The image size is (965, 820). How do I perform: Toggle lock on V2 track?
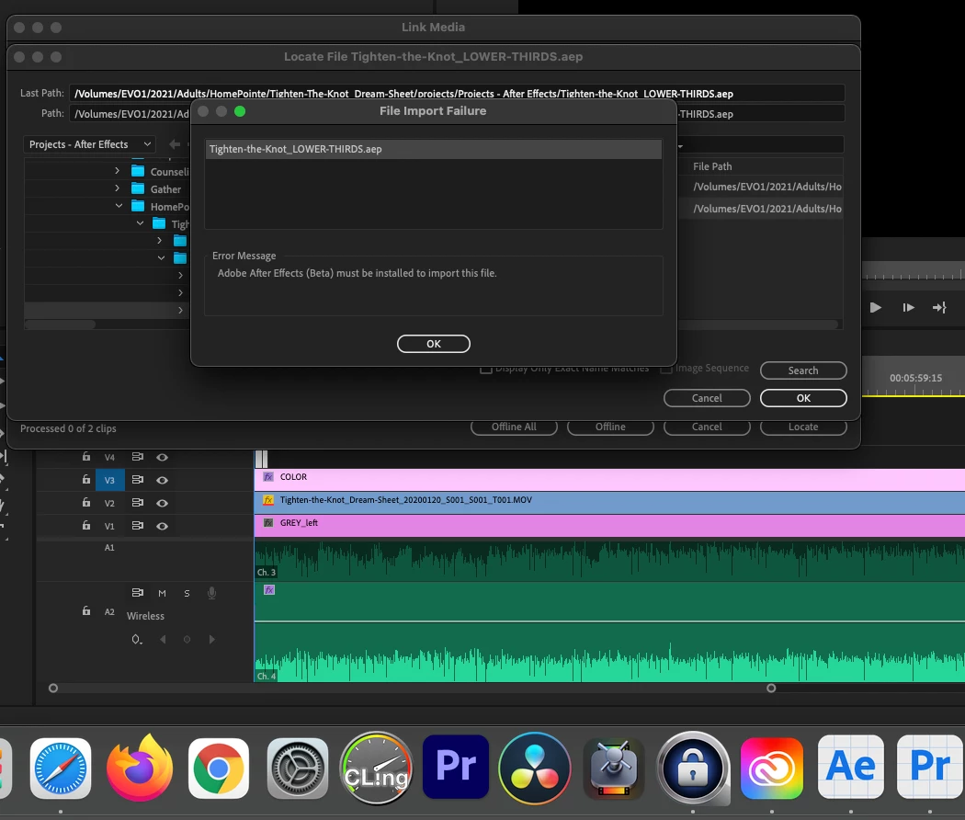(86, 502)
